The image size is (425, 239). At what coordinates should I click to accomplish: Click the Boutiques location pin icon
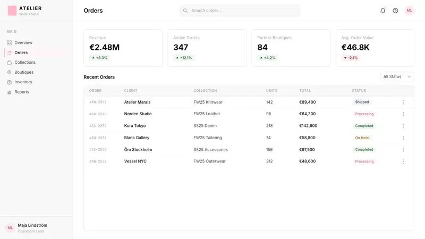click(x=9, y=72)
